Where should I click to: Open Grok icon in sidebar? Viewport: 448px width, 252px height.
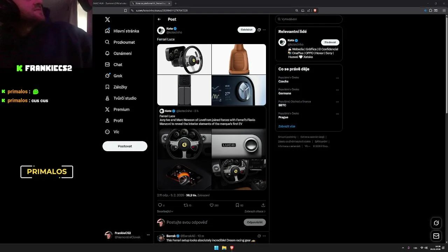pyautogui.click(x=107, y=76)
